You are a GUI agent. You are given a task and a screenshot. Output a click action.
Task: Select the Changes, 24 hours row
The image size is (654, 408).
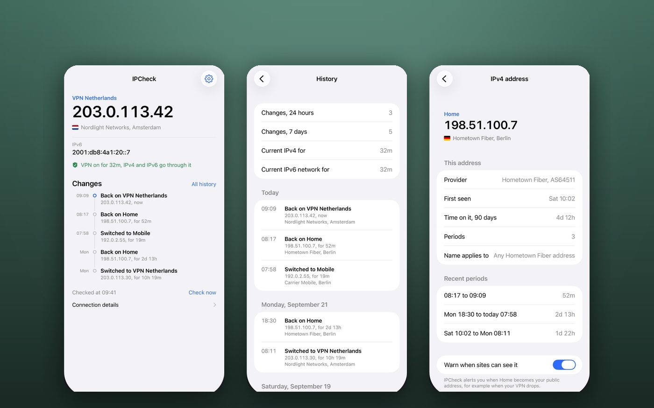point(327,113)
